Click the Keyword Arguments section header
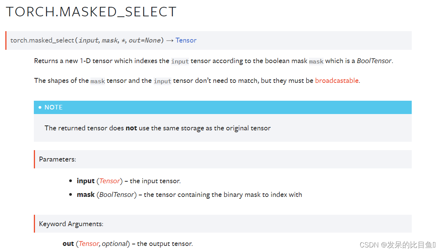The image size is (441, 252). [71, 224]
